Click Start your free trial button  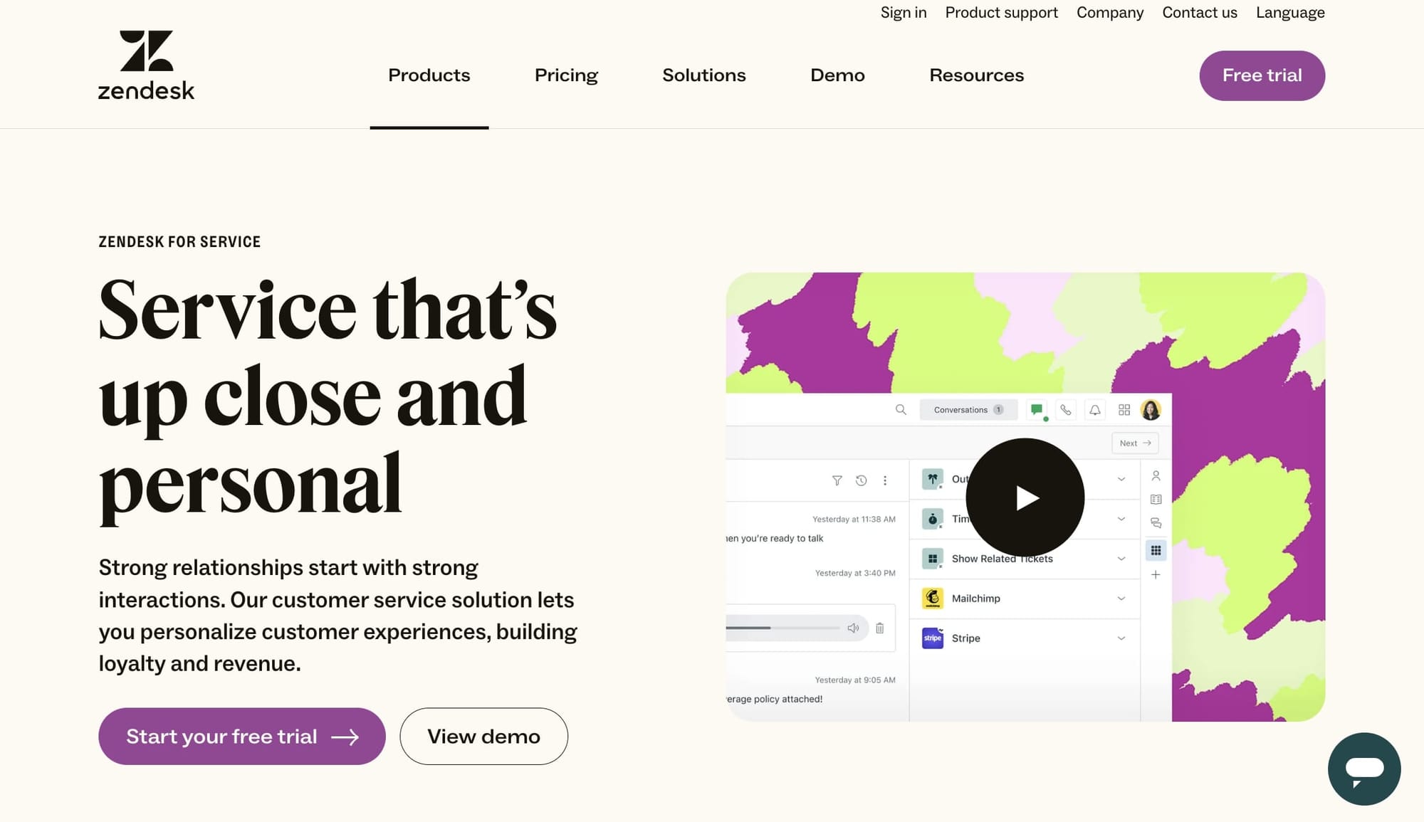coord(241,737)
